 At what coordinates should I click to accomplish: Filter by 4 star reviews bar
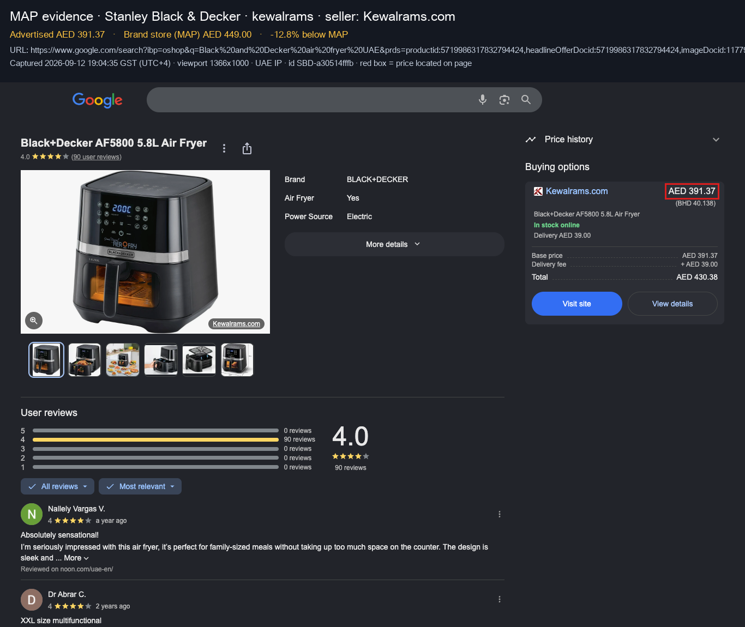point(155,439)
